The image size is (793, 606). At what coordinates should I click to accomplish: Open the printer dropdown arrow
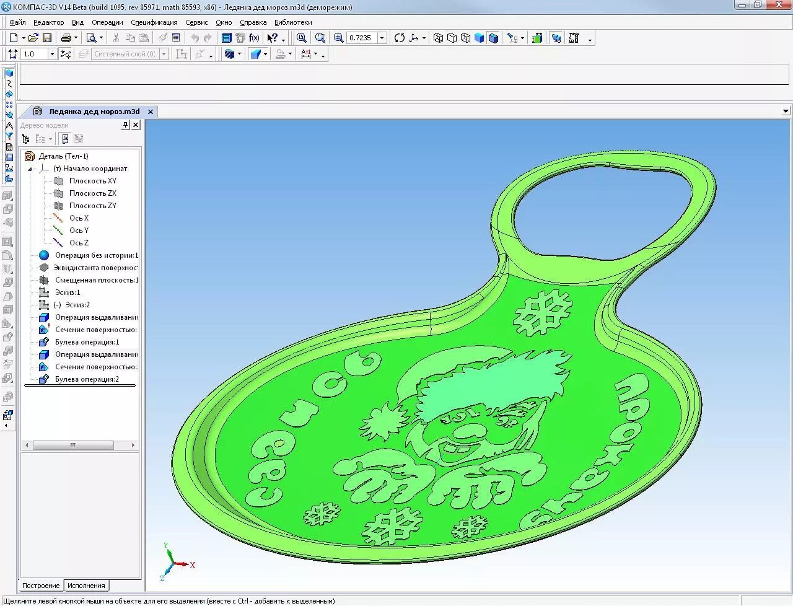[76, 38]
